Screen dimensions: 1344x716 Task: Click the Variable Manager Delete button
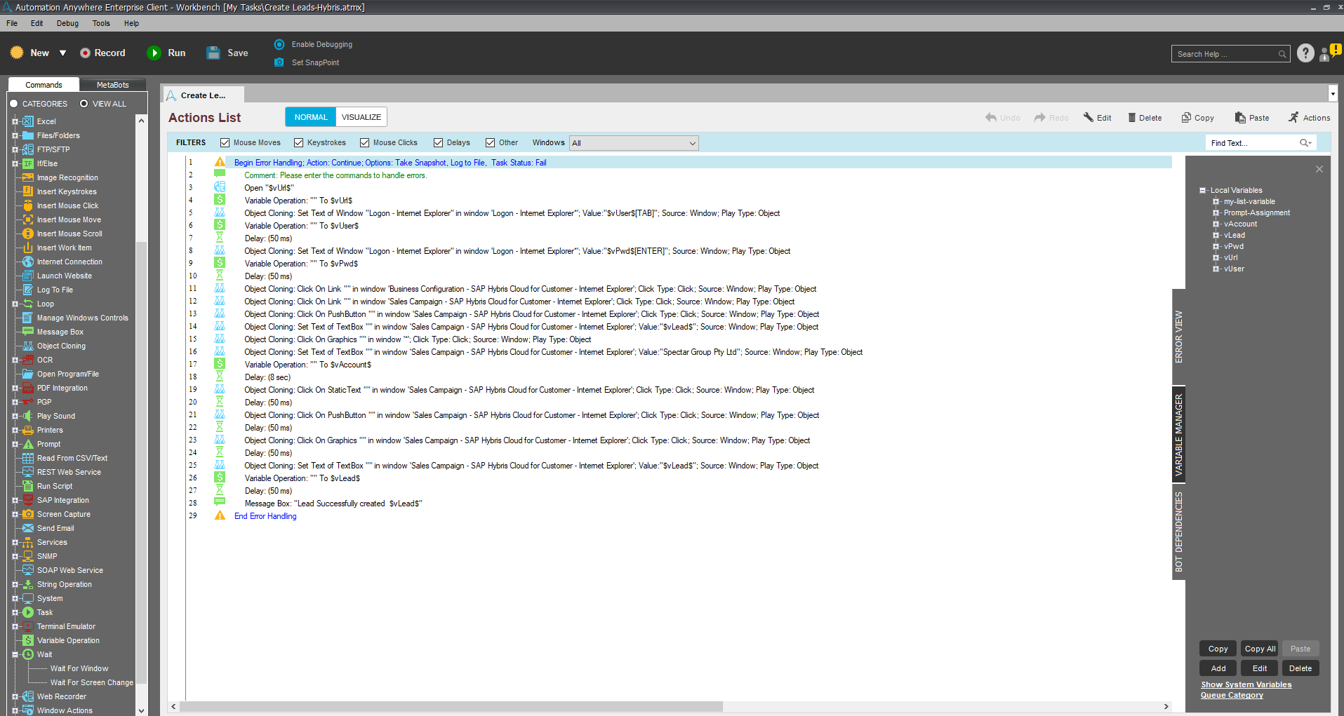point(1300,668)
